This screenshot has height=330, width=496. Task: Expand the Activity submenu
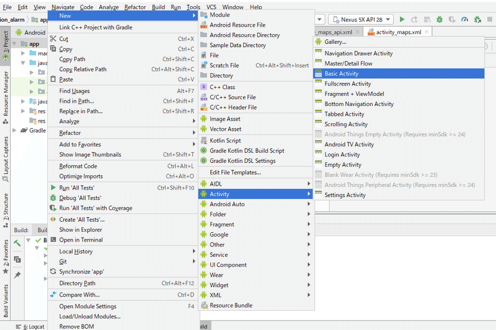coord(256,194)
